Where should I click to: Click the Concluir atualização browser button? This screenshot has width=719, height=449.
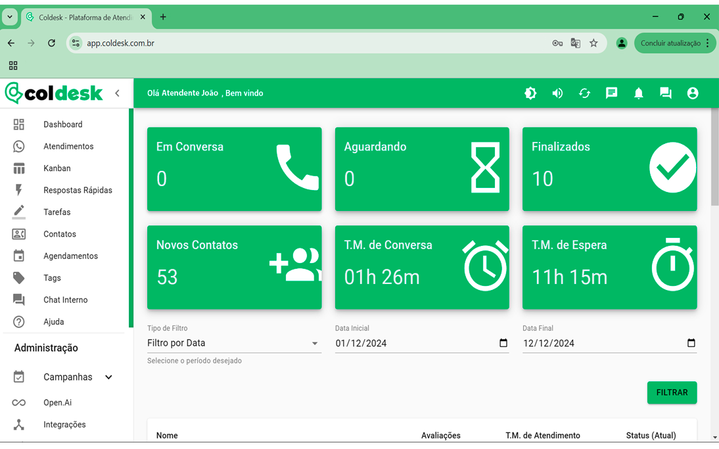coord(670,43)
